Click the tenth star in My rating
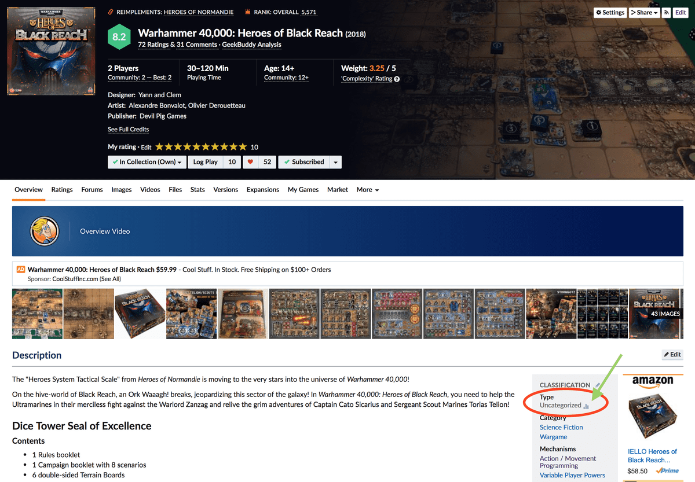The image size is (695, 482). [x=243, y=147]
